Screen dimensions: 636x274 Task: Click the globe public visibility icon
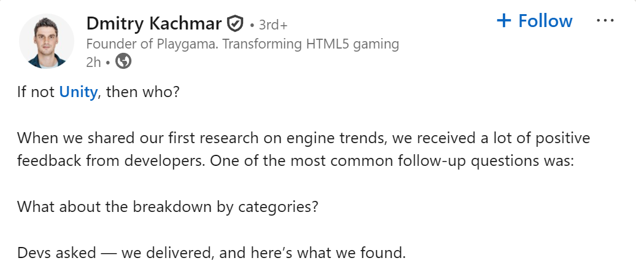[x=123, y=61]
